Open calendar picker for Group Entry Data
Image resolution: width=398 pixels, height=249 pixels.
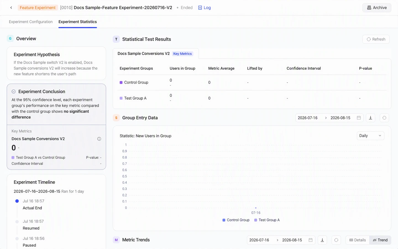359,118
